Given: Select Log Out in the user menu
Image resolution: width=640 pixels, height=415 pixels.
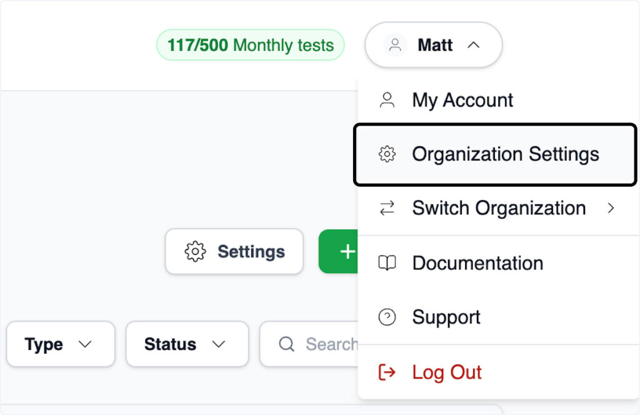Looking at the screenshot, I should pos(447,372).
